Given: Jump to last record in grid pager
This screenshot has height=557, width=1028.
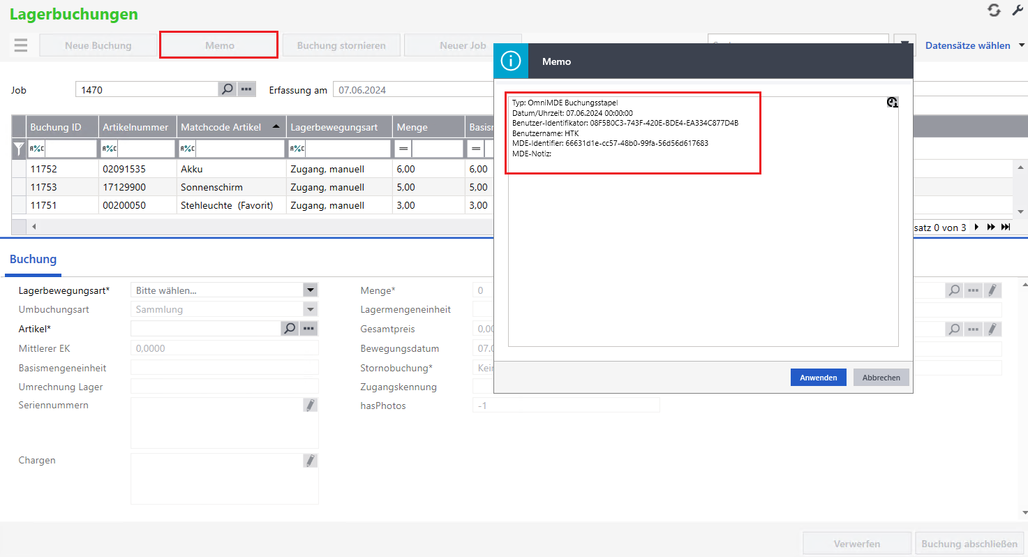Looking at the screenshot, I should [1006, 227].
